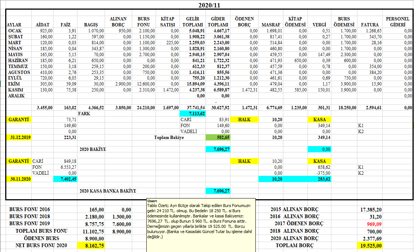Click the total gider cell 30.627,92
Viewport: 414px width, 252px height.
coord(220,108)
